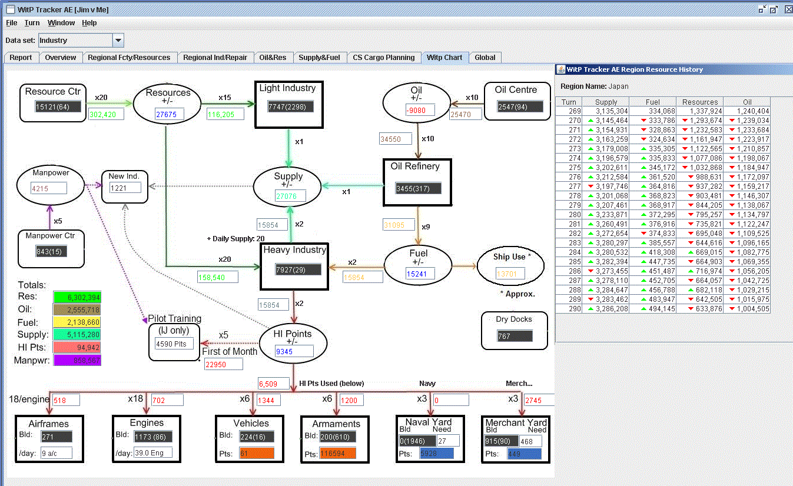Click the Region Resource History window icon
793x486 pixels.
point(561,69)
